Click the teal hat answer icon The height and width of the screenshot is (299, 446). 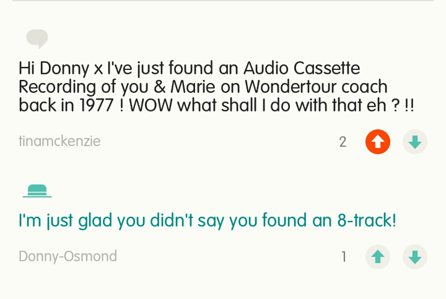(37, 191)
